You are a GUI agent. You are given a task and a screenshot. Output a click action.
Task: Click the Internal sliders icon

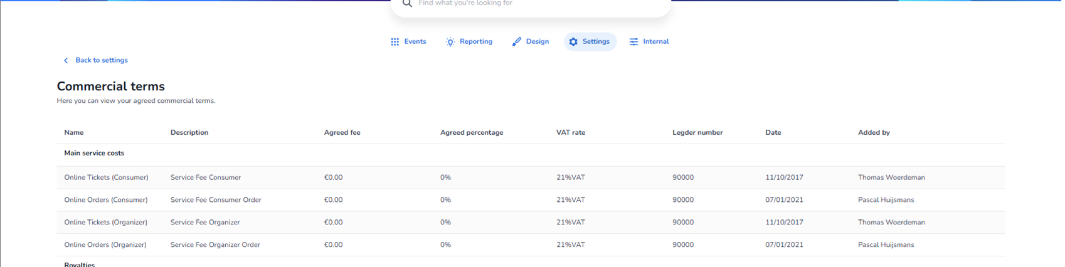click(633, 42)
